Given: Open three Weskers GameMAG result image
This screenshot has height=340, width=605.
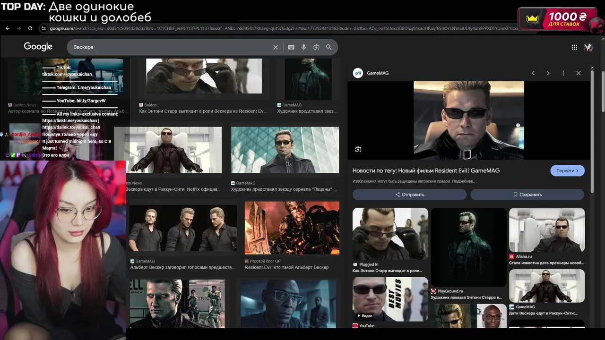Looking at the screenshot, I should (183, 228).
